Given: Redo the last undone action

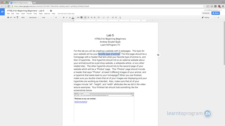Looking at the screenshot, I should click(x=14, y=17).
